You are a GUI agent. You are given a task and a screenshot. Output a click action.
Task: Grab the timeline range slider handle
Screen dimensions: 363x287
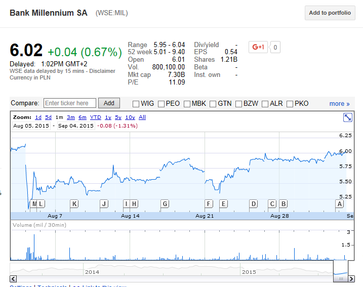click(341, 279)
